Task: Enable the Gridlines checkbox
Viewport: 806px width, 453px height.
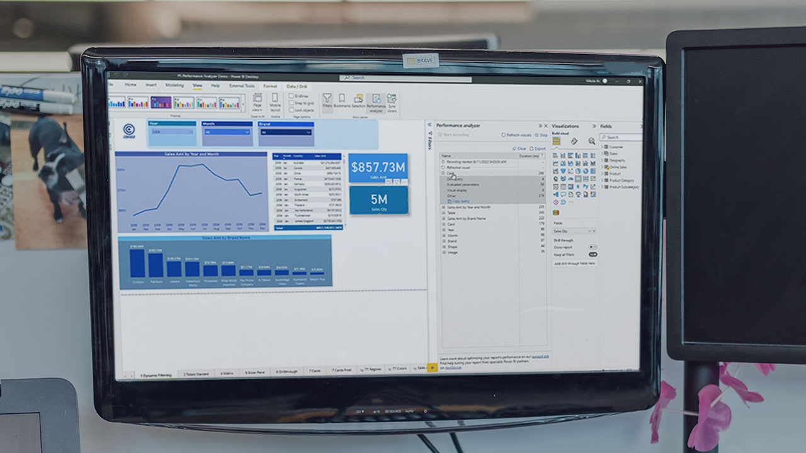Action: pos(292,96)
